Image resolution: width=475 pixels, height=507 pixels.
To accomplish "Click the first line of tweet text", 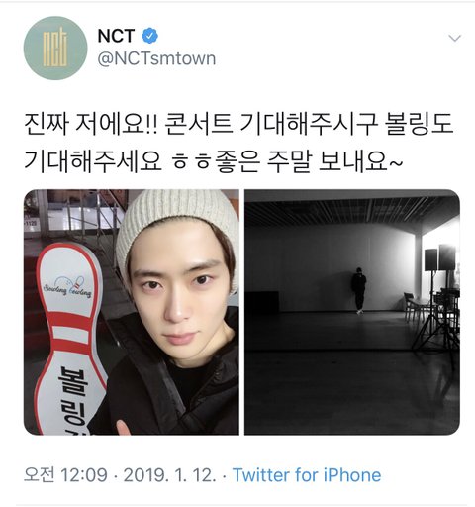I will (x=238, y=125).
